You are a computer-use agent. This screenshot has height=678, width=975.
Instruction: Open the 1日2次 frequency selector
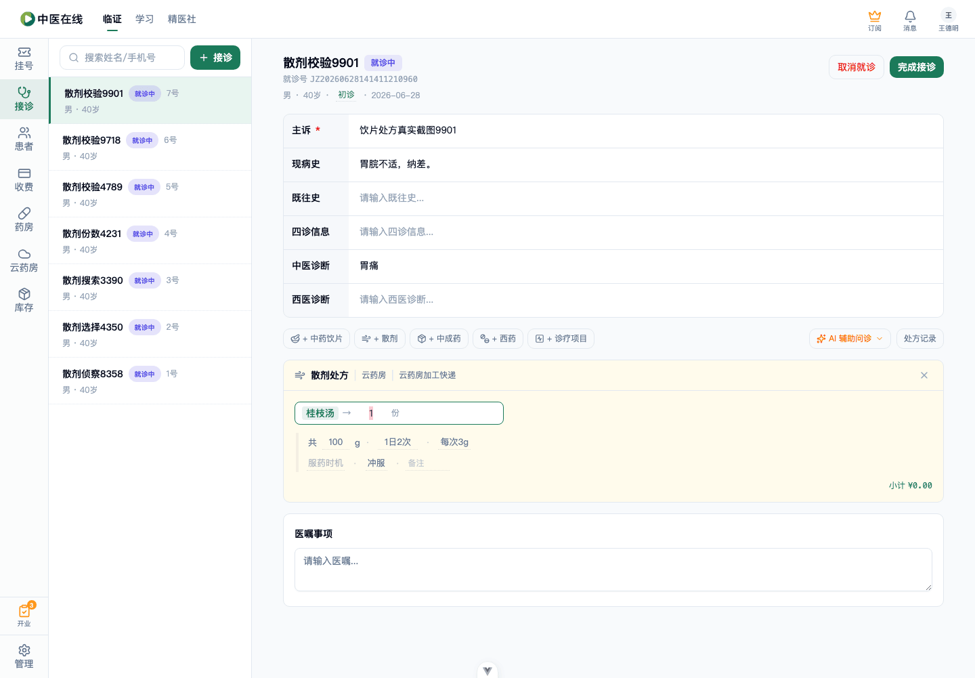click(x=397, y=442)
